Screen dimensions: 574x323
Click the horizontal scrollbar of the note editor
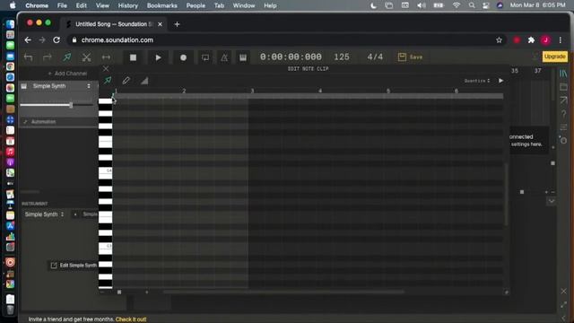click(x=283, y=292)
